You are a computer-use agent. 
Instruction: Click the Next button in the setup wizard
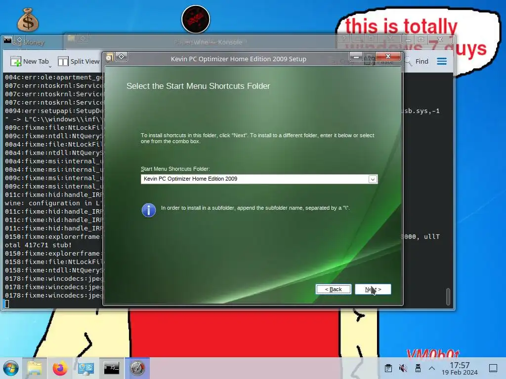click(x=373, y=289)
